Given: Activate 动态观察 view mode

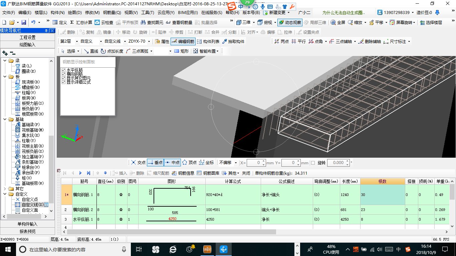Looking at the screenshot, I should (289, 22).
